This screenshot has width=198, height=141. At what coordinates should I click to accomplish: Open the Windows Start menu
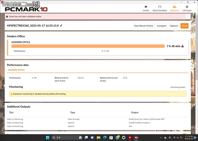click(x=48, y=138)
